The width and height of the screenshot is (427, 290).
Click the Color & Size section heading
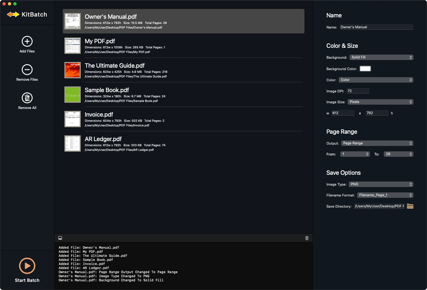(x=342, y=46)
